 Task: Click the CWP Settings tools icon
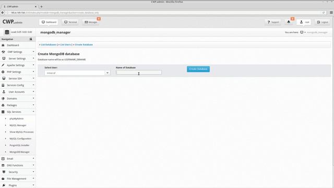(x=3, y=52)
